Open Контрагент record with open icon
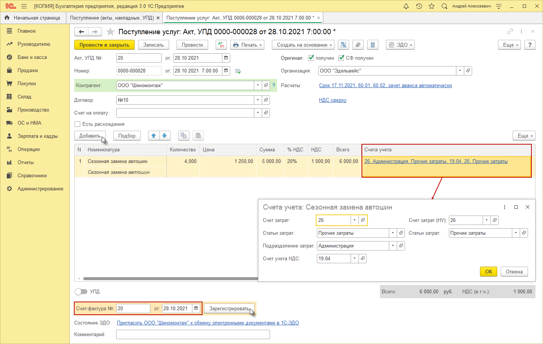Screen dimensions: 543x344 click(x=266, y=85)
